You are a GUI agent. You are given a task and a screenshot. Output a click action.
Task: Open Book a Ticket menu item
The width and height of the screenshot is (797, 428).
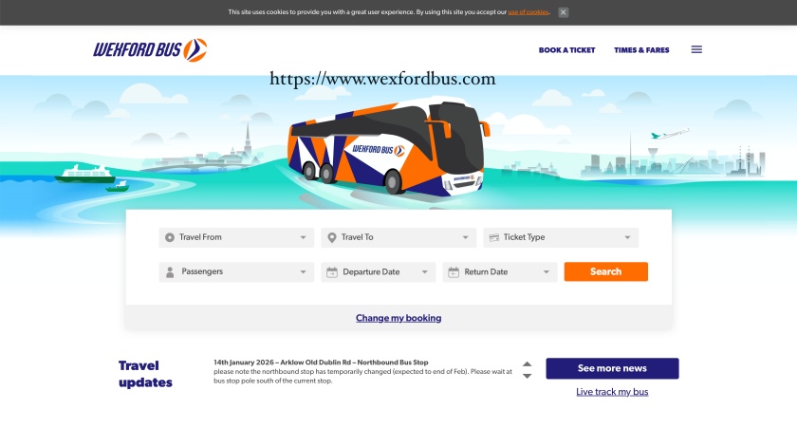click(x=566, y=49)
